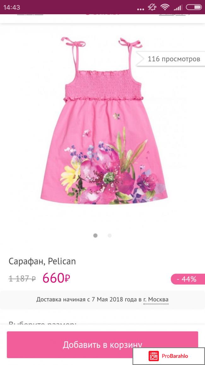This screenshot has height=365, width=205.
Task: Tap the crossed-out 1 187 ₽ old price
Action: [22, 278]
